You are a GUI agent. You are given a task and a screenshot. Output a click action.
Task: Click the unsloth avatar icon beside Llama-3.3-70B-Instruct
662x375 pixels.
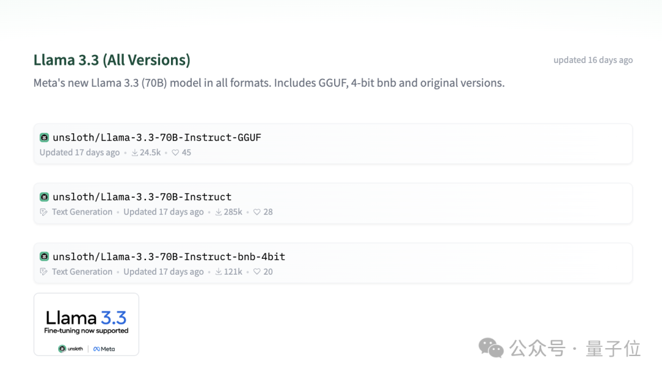point(44,197)
